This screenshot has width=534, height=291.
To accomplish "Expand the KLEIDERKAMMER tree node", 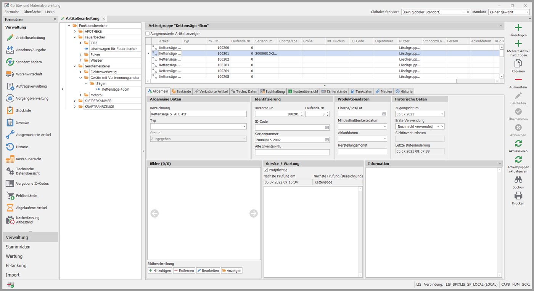I will 75,101.
